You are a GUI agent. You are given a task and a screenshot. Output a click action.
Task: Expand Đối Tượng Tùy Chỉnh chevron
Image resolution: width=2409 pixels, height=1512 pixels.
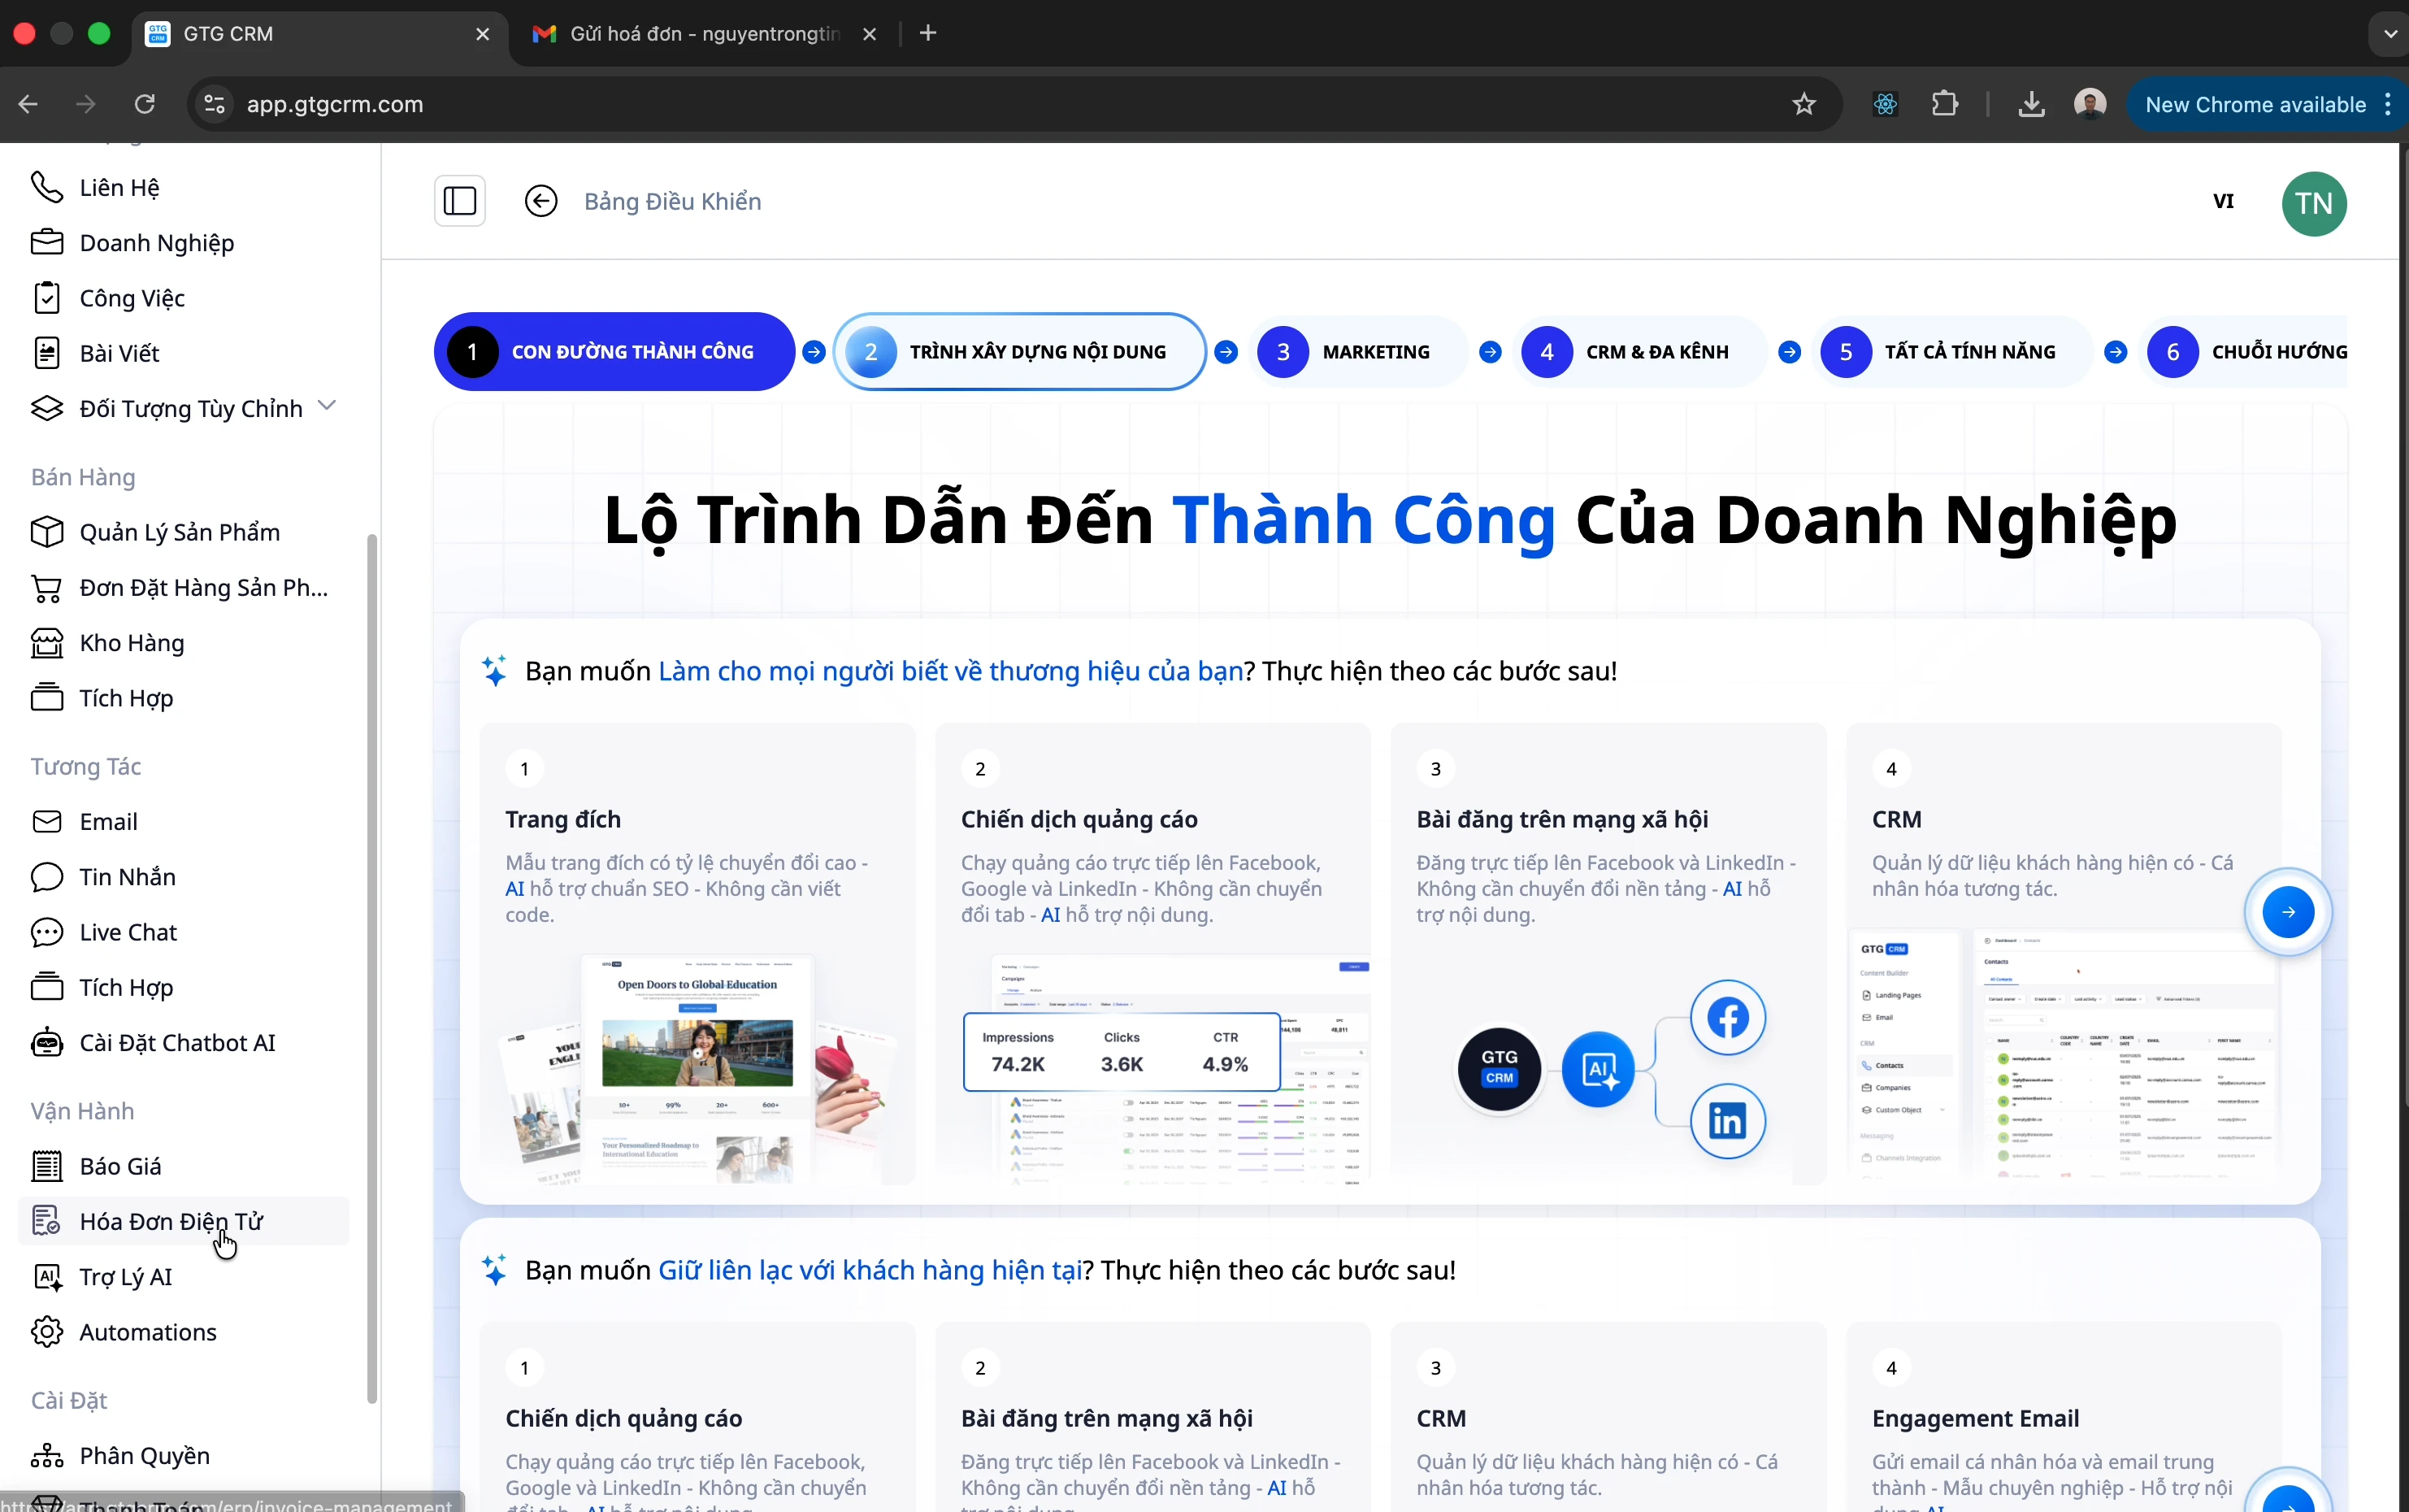click(326, 406)
